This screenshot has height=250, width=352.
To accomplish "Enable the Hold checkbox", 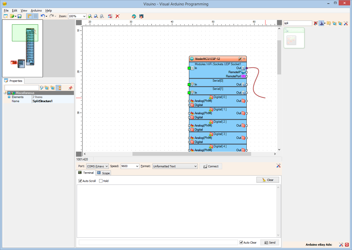I will 101,181.
